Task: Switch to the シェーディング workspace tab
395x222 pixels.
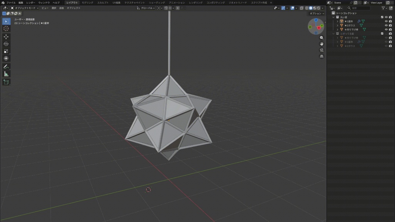Action: [157, 3]
